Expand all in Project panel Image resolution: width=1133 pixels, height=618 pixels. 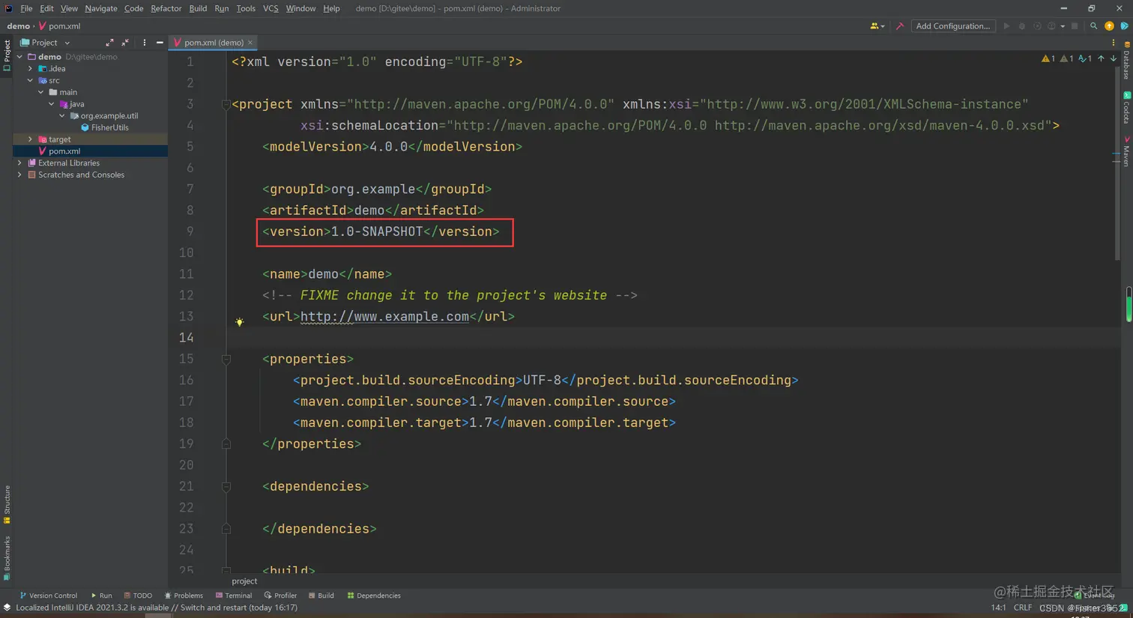point(109,43)
